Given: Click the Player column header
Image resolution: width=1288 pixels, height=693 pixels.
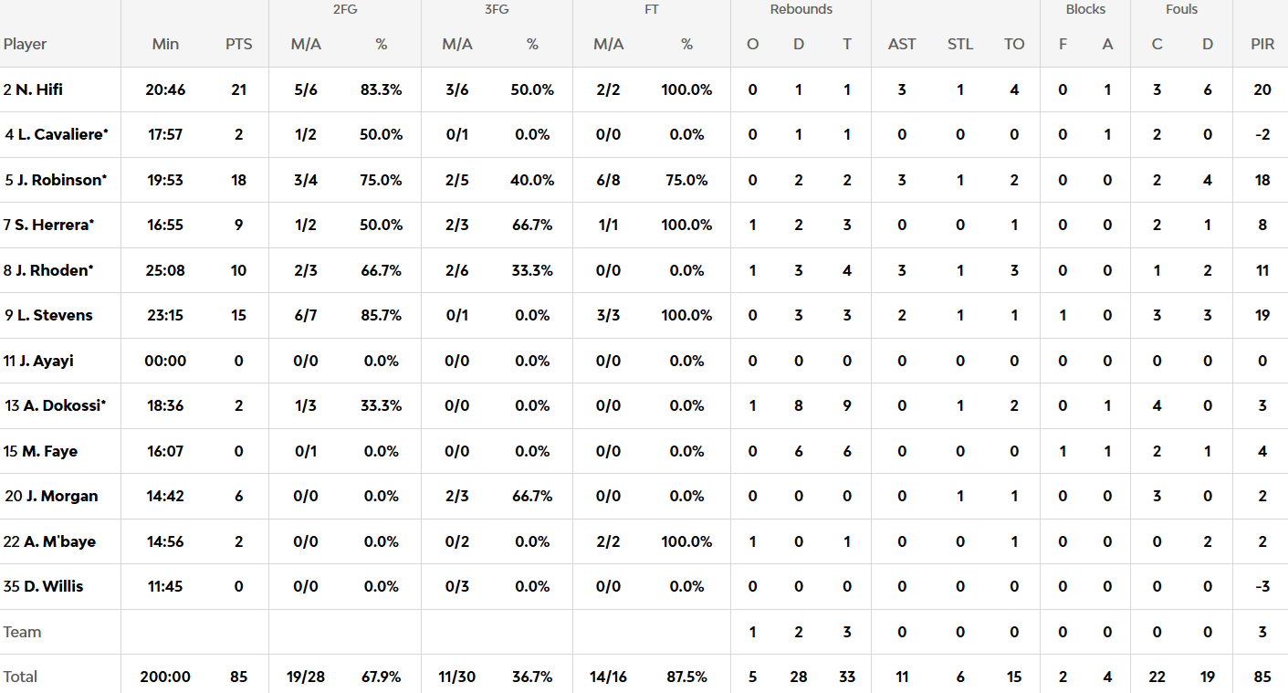Looking at the screenshot, I should (x=26, y=44).
